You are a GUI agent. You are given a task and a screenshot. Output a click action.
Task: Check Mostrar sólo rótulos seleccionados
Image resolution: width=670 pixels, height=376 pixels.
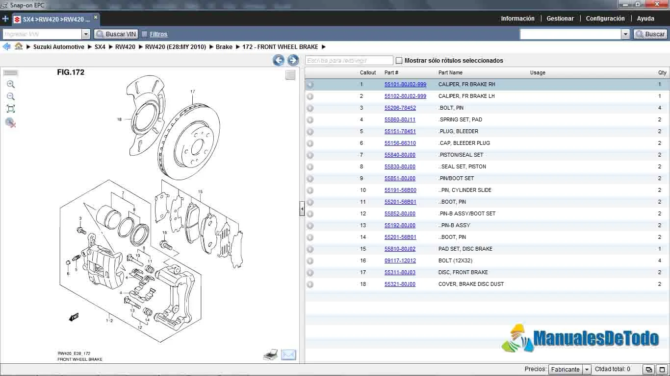[x=399, y=61]
